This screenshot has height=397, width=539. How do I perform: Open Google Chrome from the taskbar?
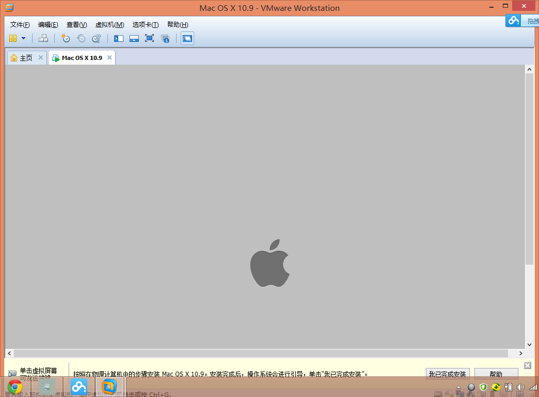[15, 387]
